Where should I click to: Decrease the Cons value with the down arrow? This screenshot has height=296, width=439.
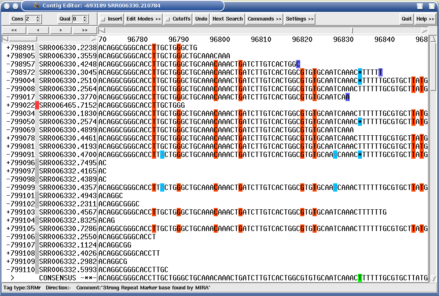pyautogui.click(x=38, y=21)
